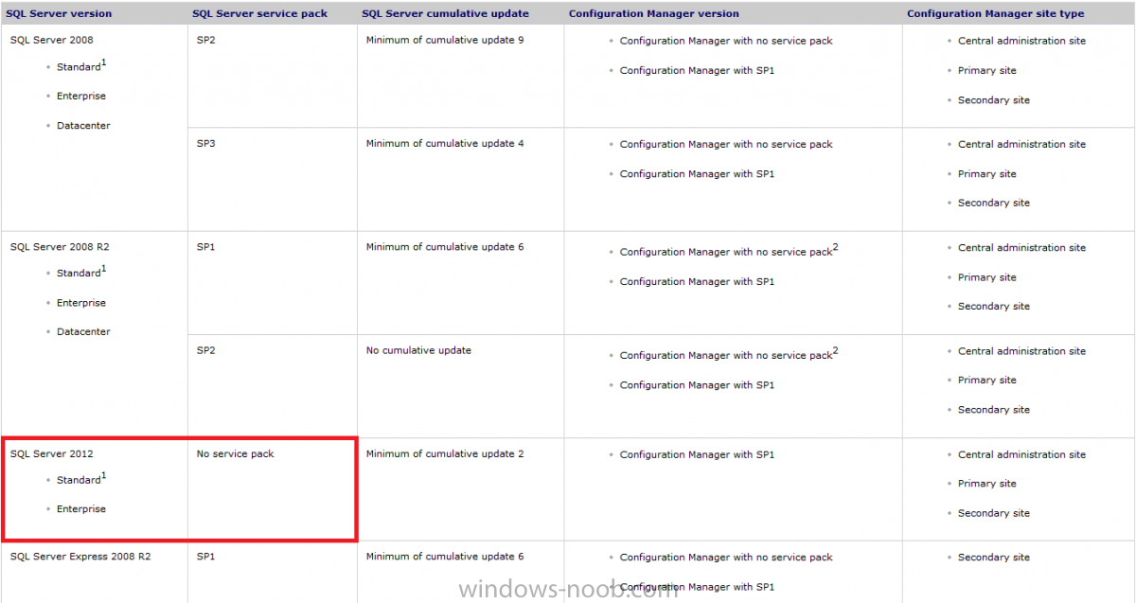Click the Configuration Manager version header

coord(654,13)
